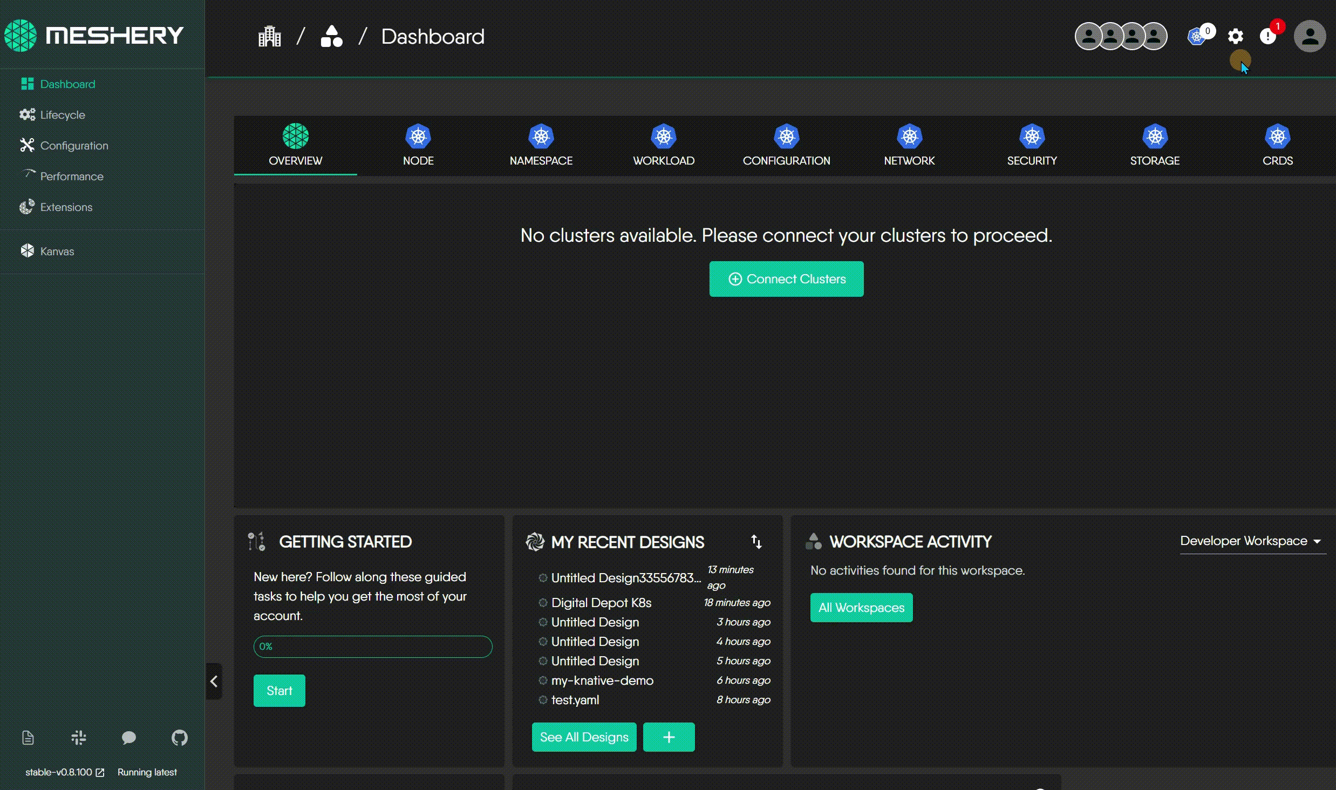
Task: Select the Kanvas sidebar item
Action: (x=57, y=251)
